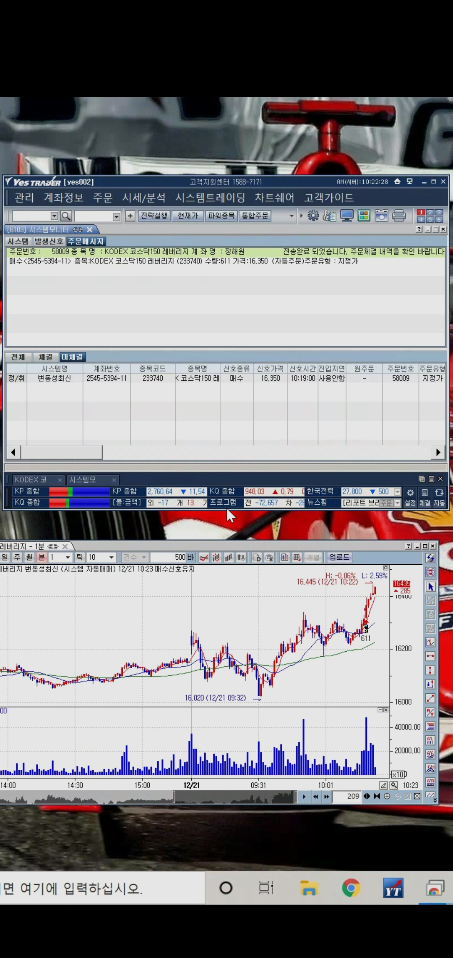Toggle the 틱 (tick) chart period button
The width and height of the screenshot is (453, 958).
pos(79,557)
